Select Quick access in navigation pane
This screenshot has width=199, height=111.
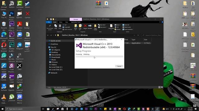[55, 41]
